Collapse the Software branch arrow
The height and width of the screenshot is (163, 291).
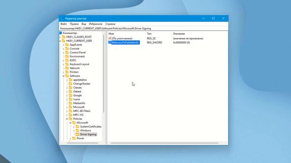click(64, 76)
